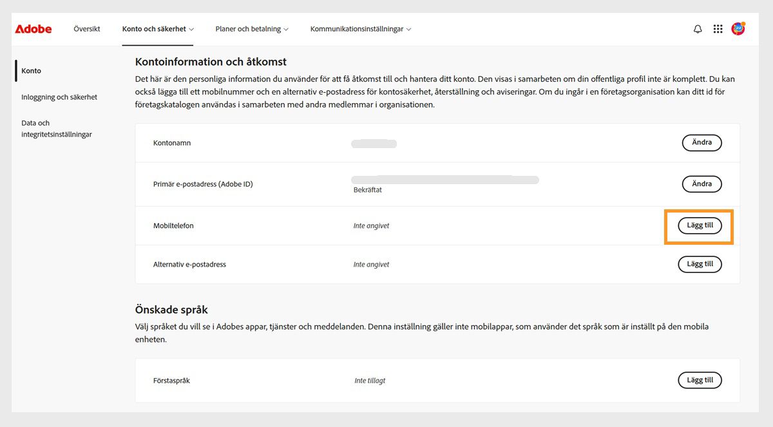This screenshot has height=427, width=773.
Task: Select Konto in the sidebar
Action: coord(31,70)
